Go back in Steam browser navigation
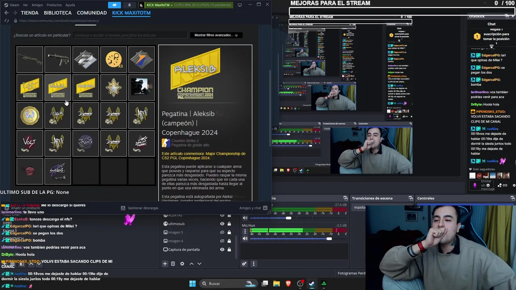The width and height of the screenshot is (516, 290). tap(6, 13)
